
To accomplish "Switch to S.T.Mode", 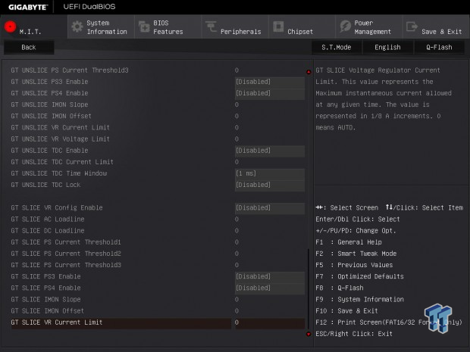I will pyautogui.click(x=337, y=47).
